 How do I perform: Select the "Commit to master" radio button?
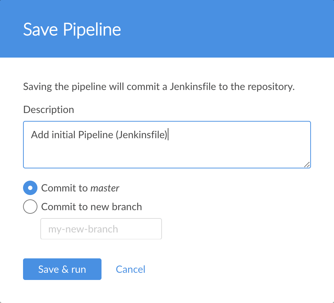(30, 188)
